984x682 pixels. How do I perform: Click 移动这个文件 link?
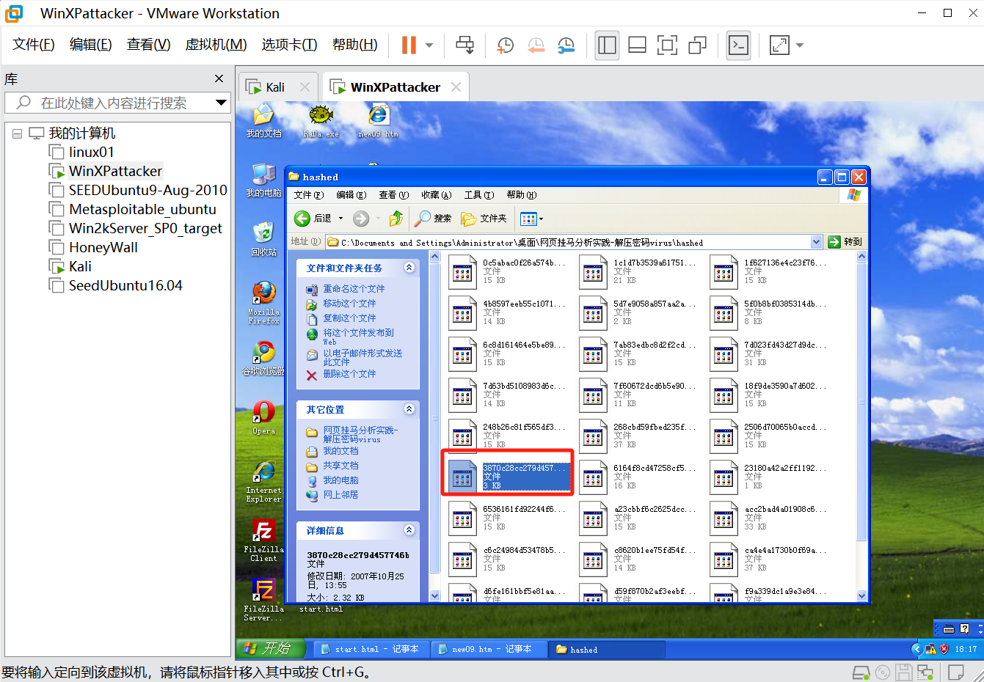[349, 304]
